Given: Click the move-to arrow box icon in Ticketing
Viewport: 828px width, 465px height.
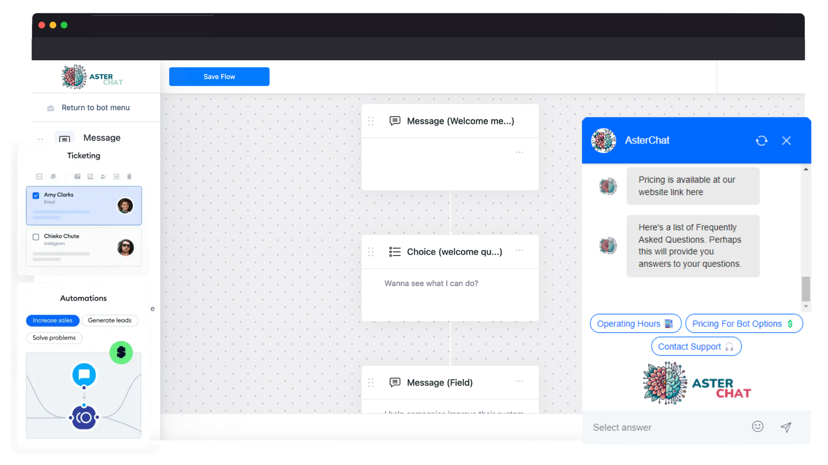Looking at the screenshot, I should point(116,177).
